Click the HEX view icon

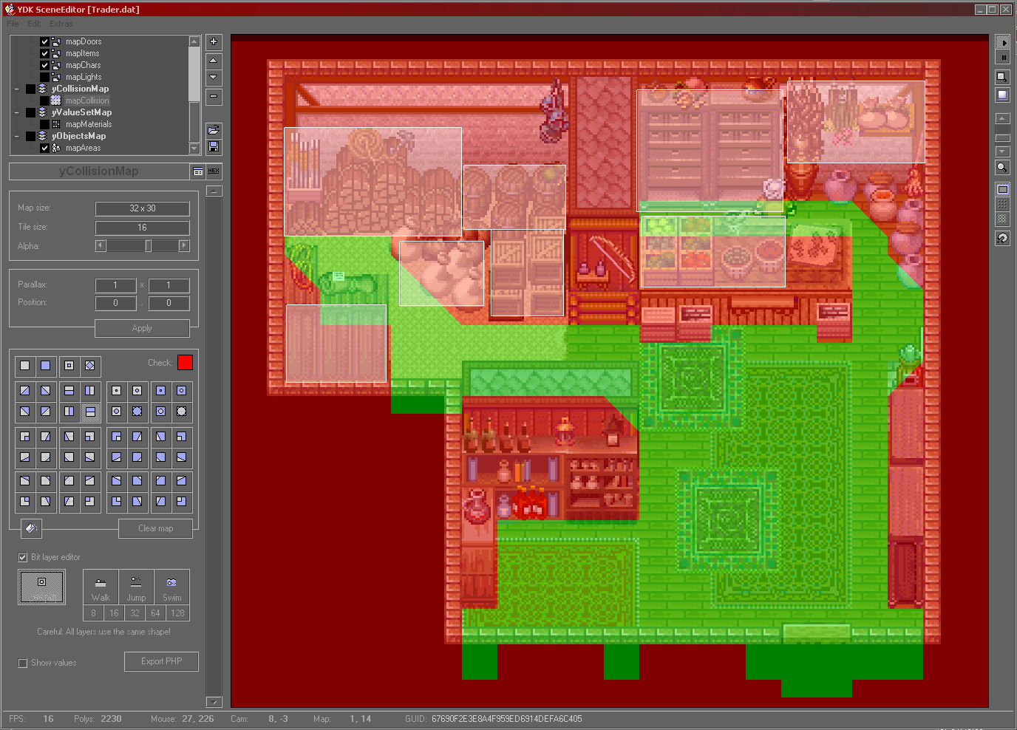[x=214, y=171]
